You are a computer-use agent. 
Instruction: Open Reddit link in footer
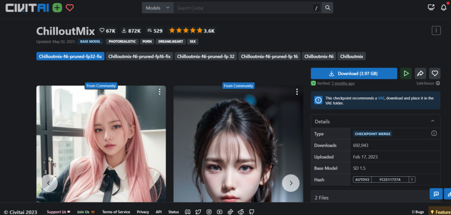tap(241, 212)
